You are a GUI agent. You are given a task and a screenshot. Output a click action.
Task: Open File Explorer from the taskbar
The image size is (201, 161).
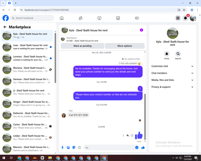click(x=50, y=158)
